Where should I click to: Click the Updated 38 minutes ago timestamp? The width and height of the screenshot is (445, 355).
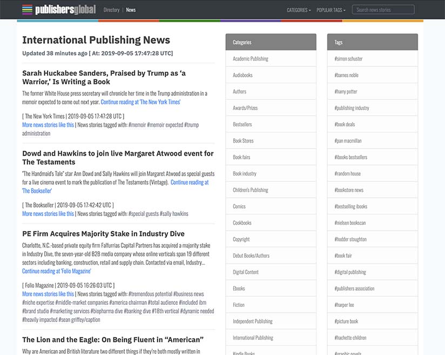click(98, 53)
